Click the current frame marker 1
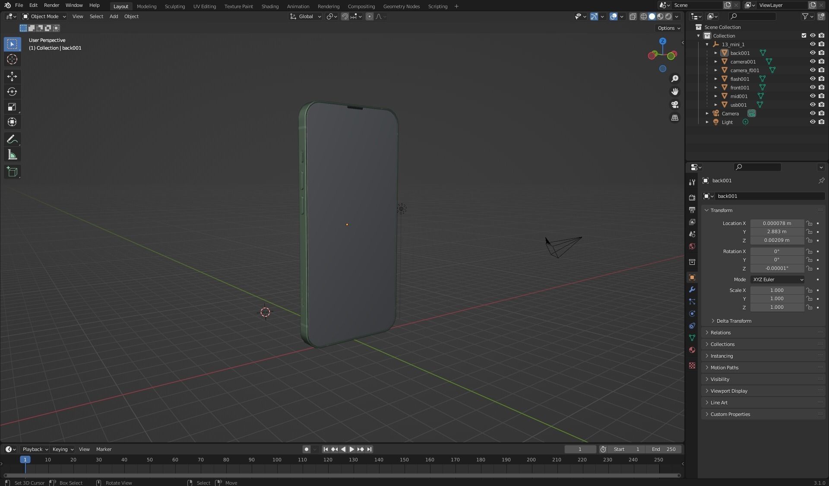Screen dimensions: 829x486 25,460
